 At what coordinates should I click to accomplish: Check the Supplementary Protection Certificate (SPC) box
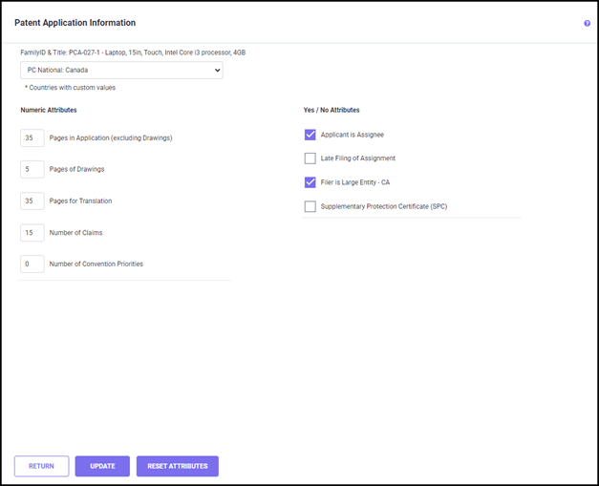(x=310, y=206)
